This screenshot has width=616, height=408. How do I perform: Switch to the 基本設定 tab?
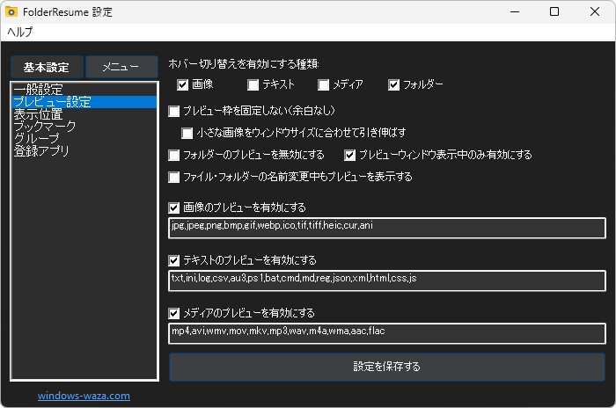[47, 67]
